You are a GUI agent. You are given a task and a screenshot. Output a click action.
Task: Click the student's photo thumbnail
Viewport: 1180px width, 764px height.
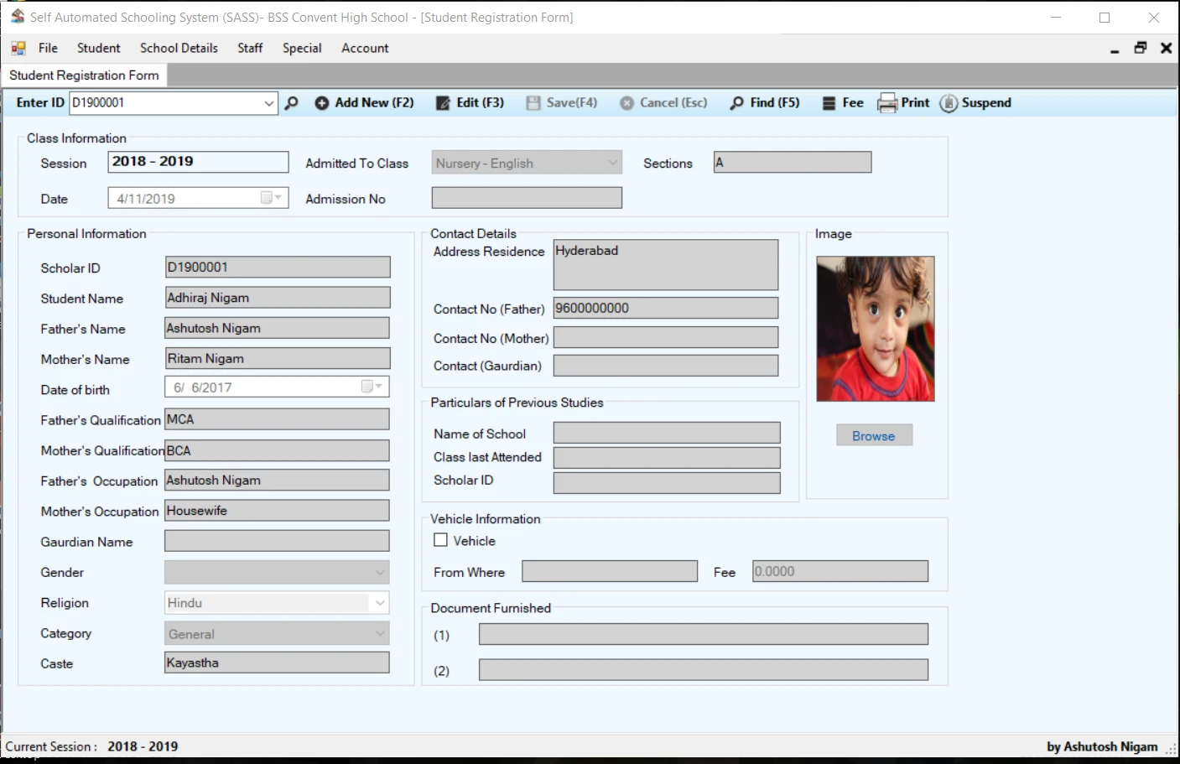(875, 327)
